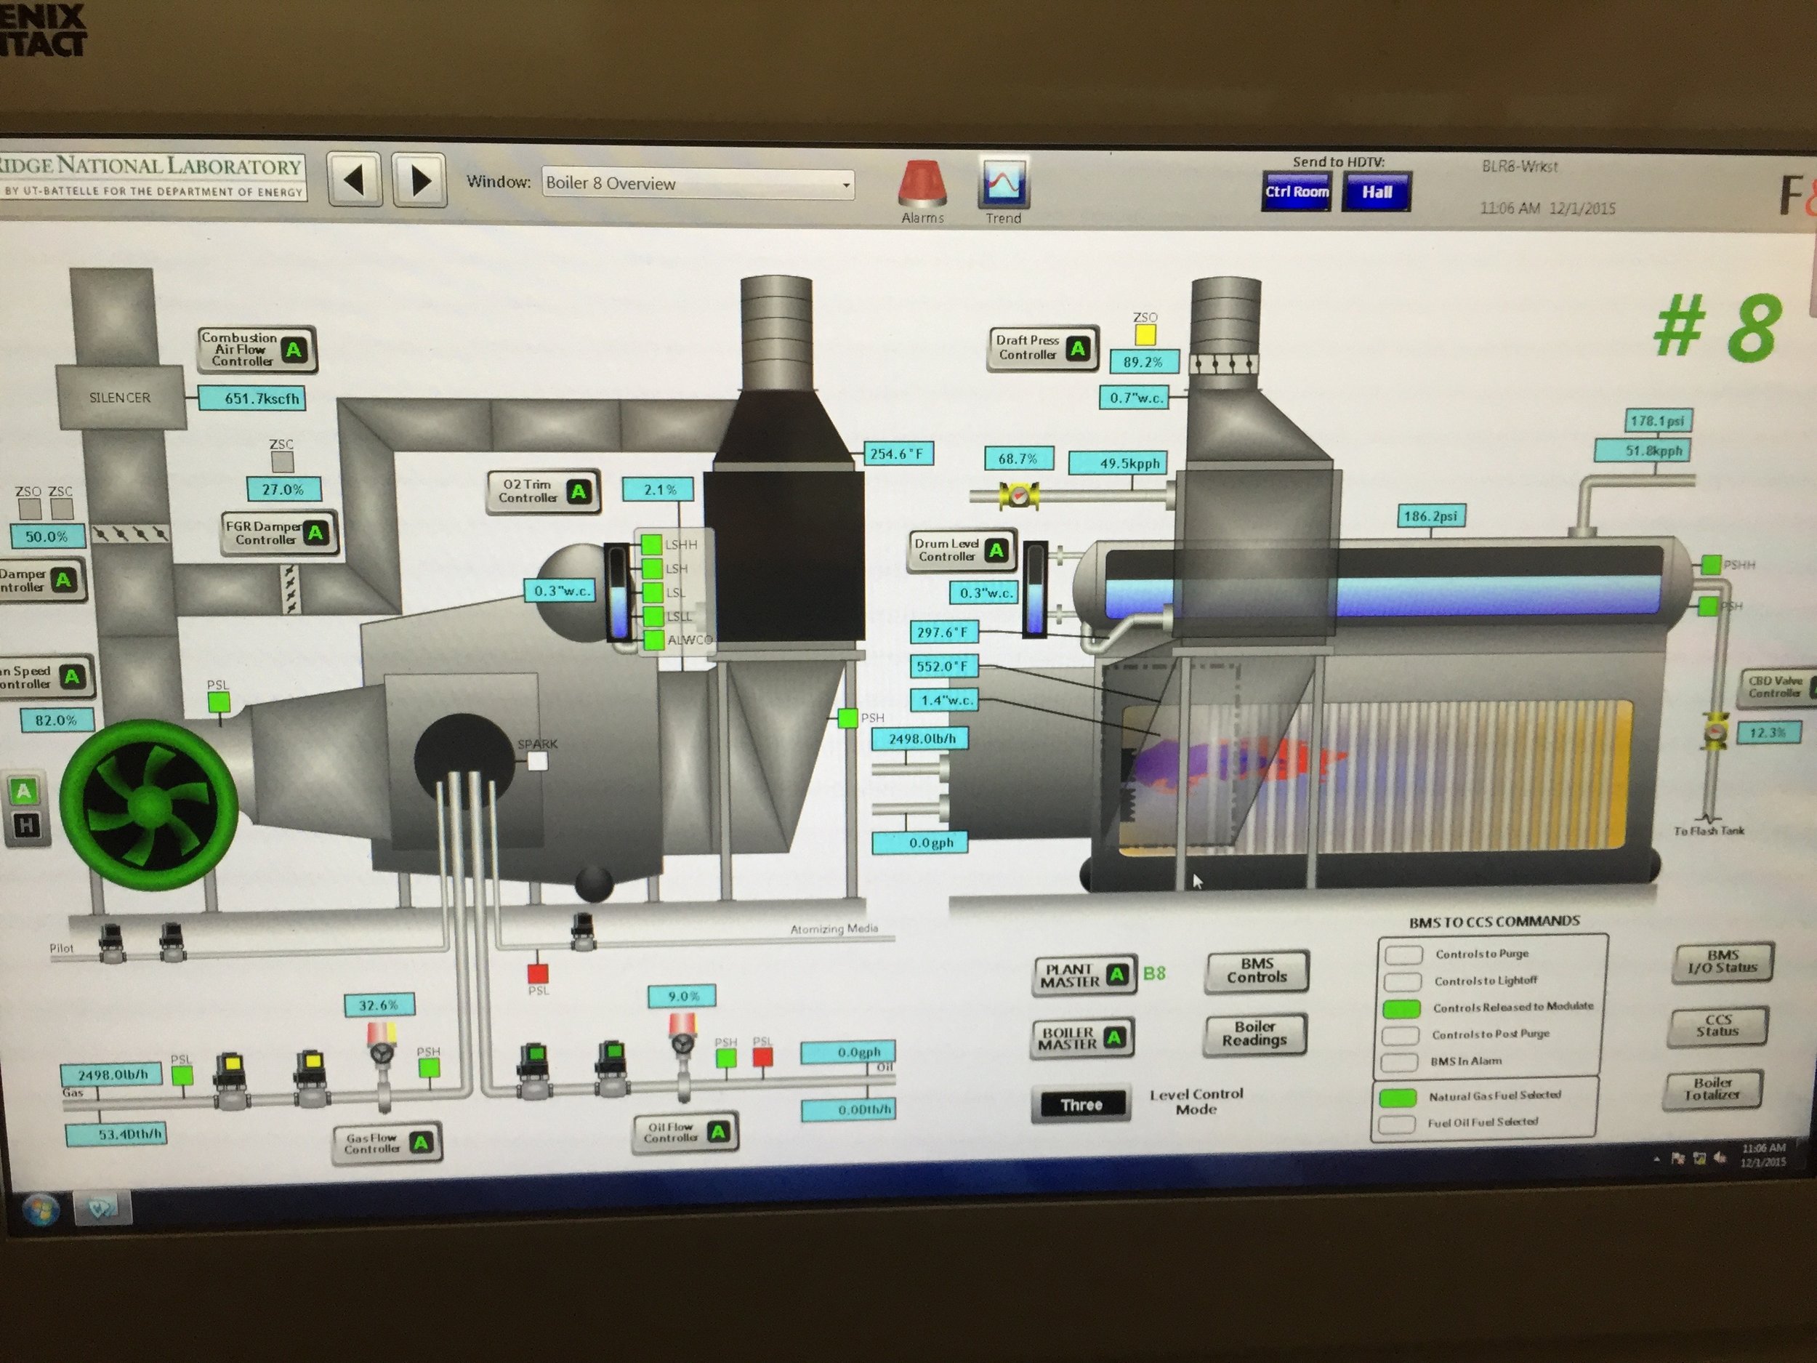1817x1363 pixels.
Task: Click the back arrow navigation button
Action: [354, 179]
